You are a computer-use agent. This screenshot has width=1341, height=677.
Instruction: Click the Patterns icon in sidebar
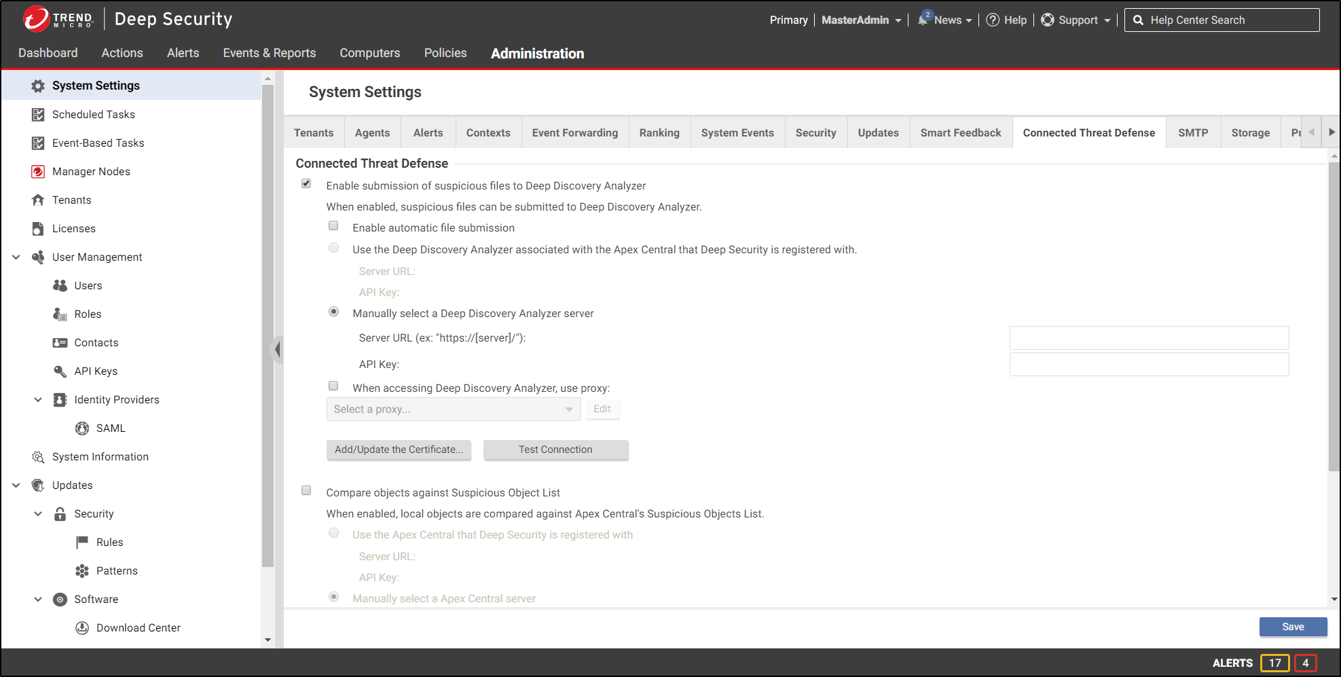[x=82, y=571]
